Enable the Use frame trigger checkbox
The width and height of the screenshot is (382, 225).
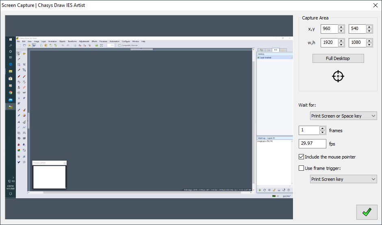click(302, 168)
